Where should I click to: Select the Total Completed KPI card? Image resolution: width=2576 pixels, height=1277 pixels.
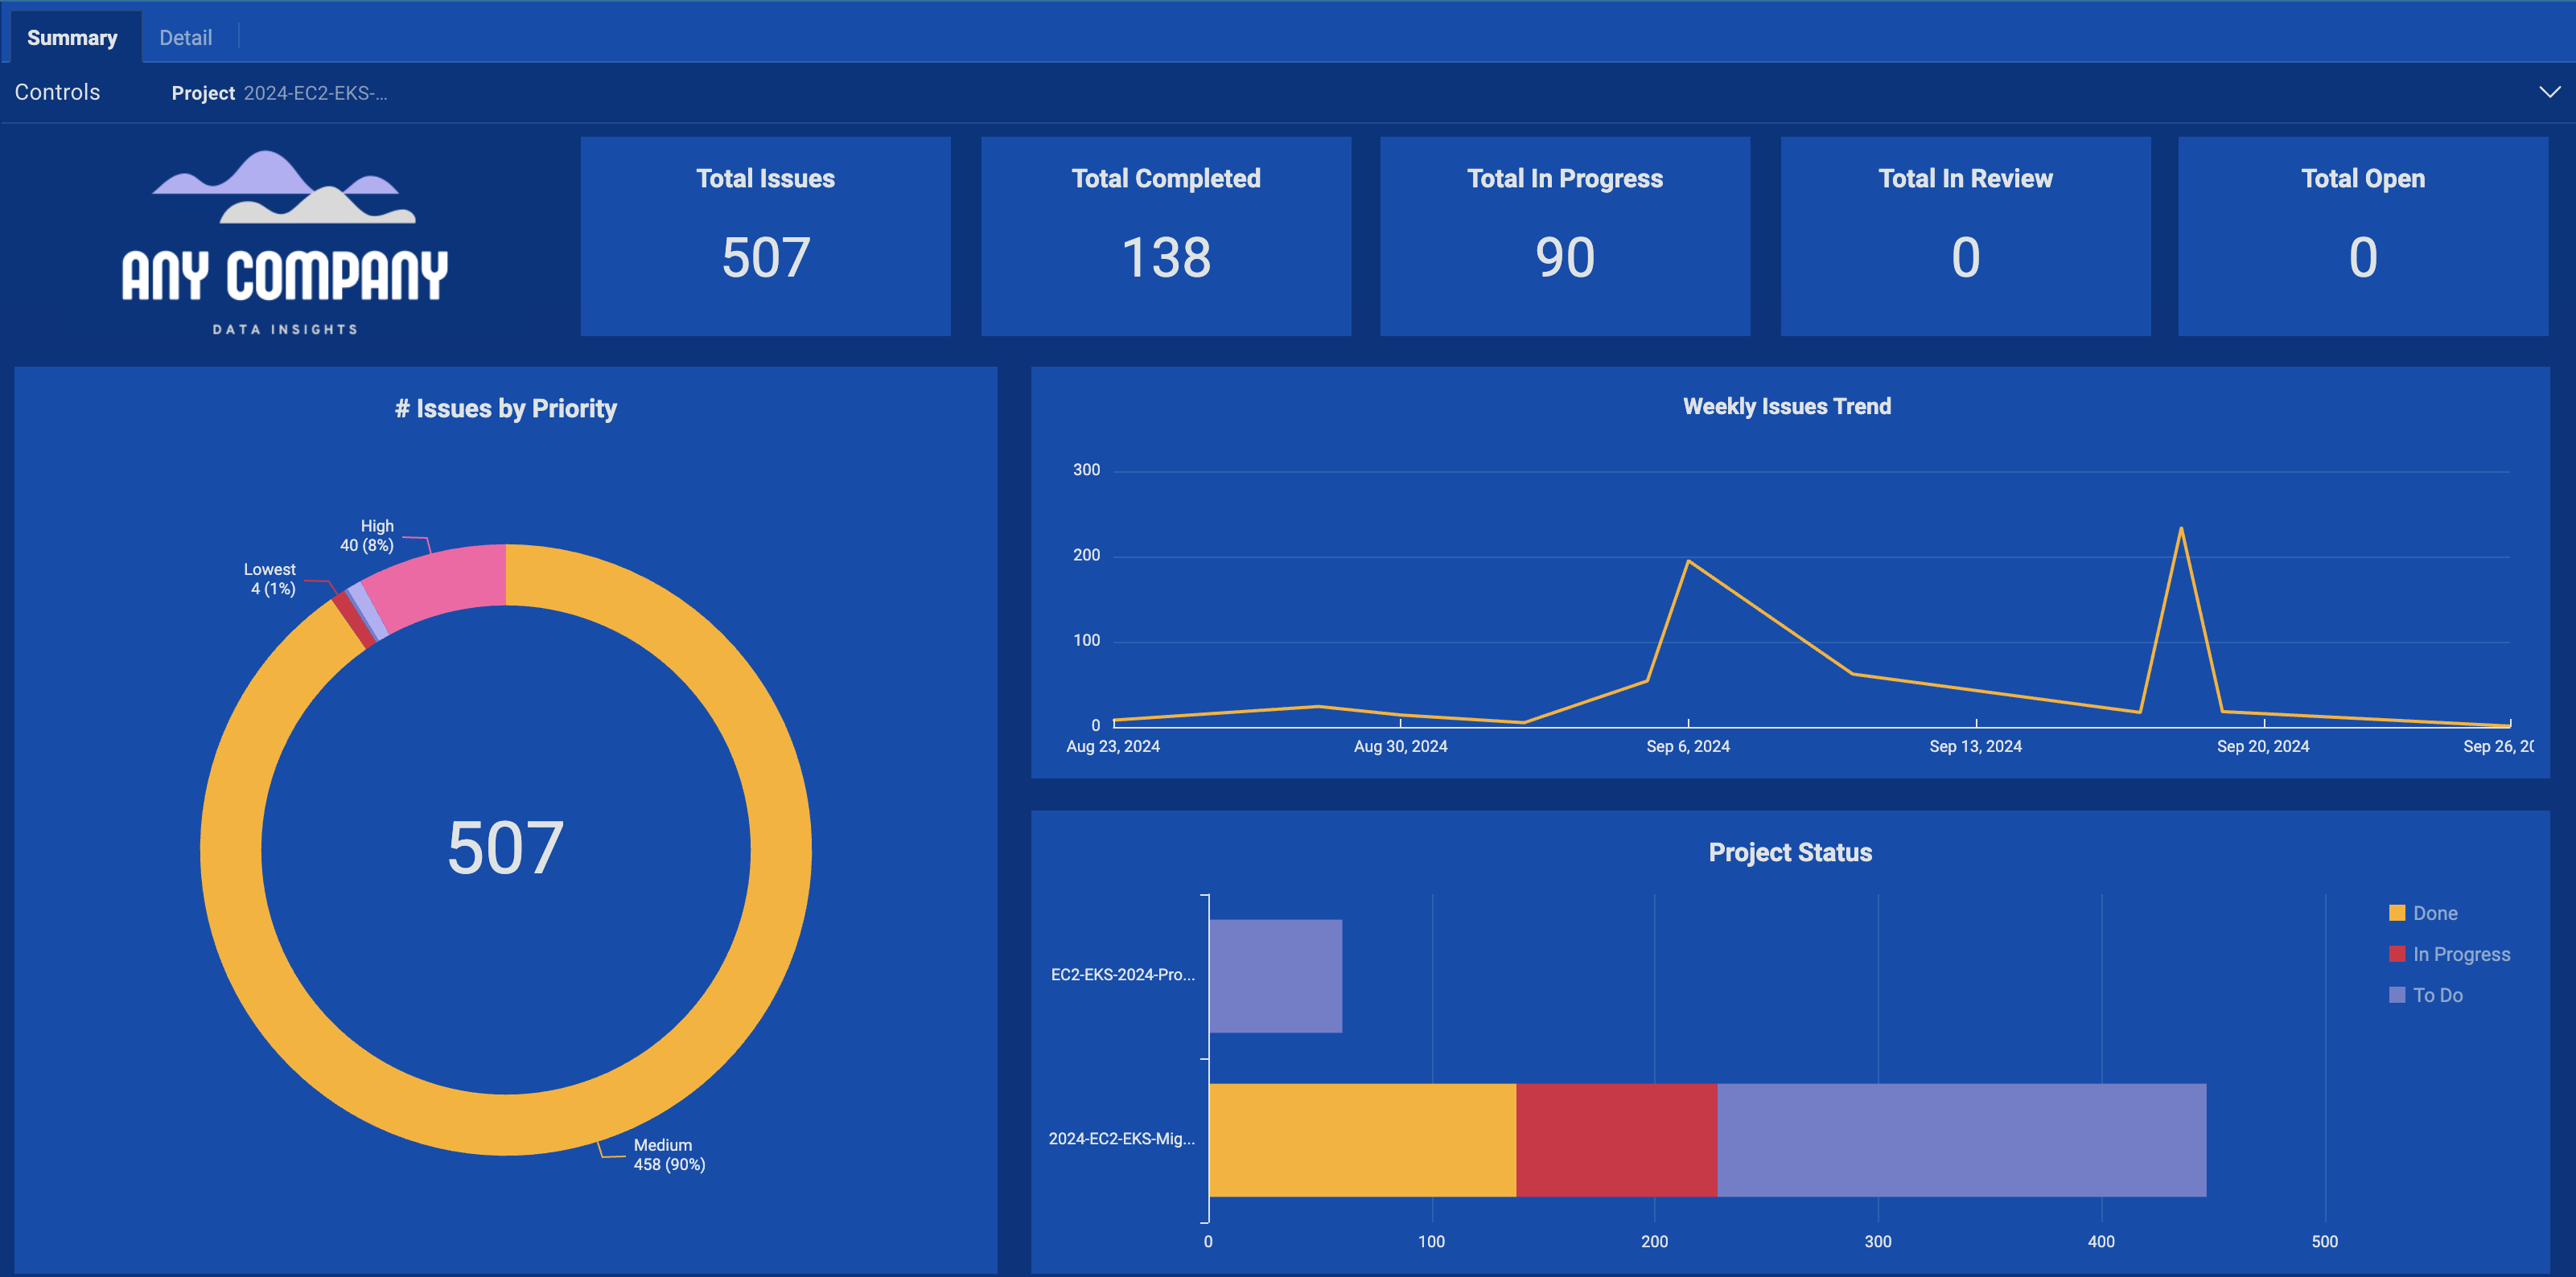click(x=1165, y=236)
